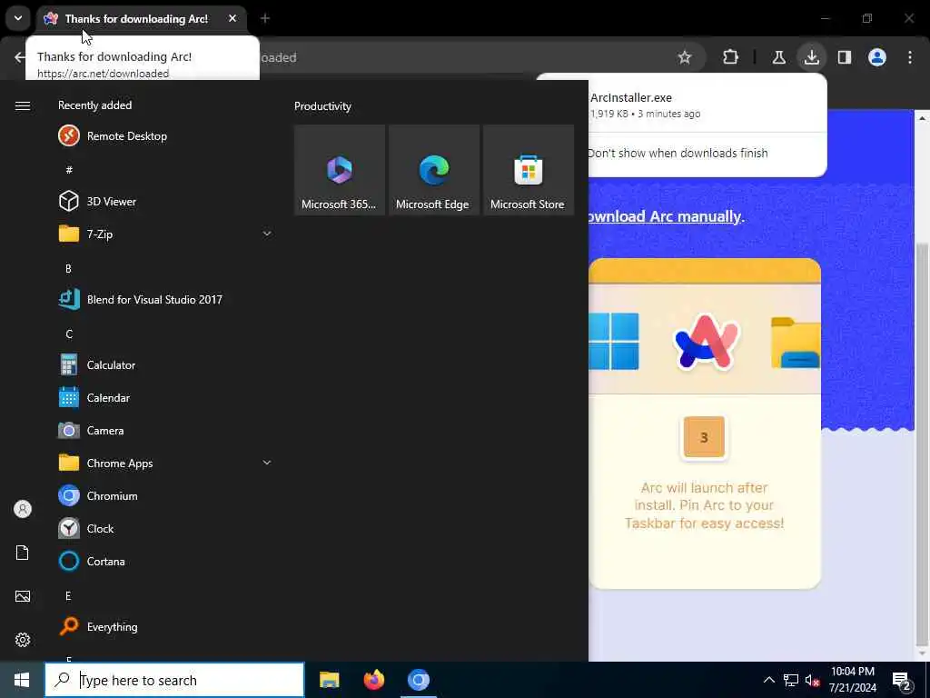Open the user account icon in Start
930x698 pixels.
point(23,509)
